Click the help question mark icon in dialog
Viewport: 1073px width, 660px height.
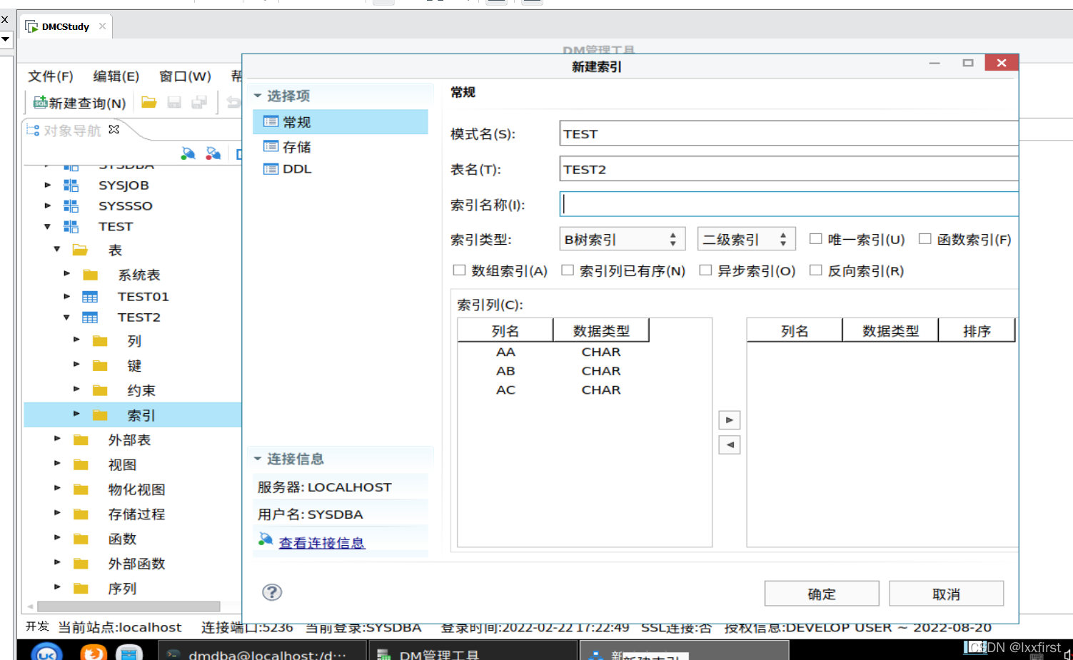point(271,592)
